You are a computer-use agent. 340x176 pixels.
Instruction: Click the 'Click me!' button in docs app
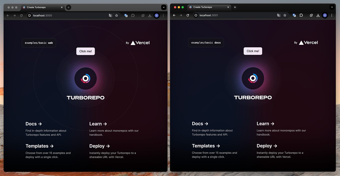(253, 51)
